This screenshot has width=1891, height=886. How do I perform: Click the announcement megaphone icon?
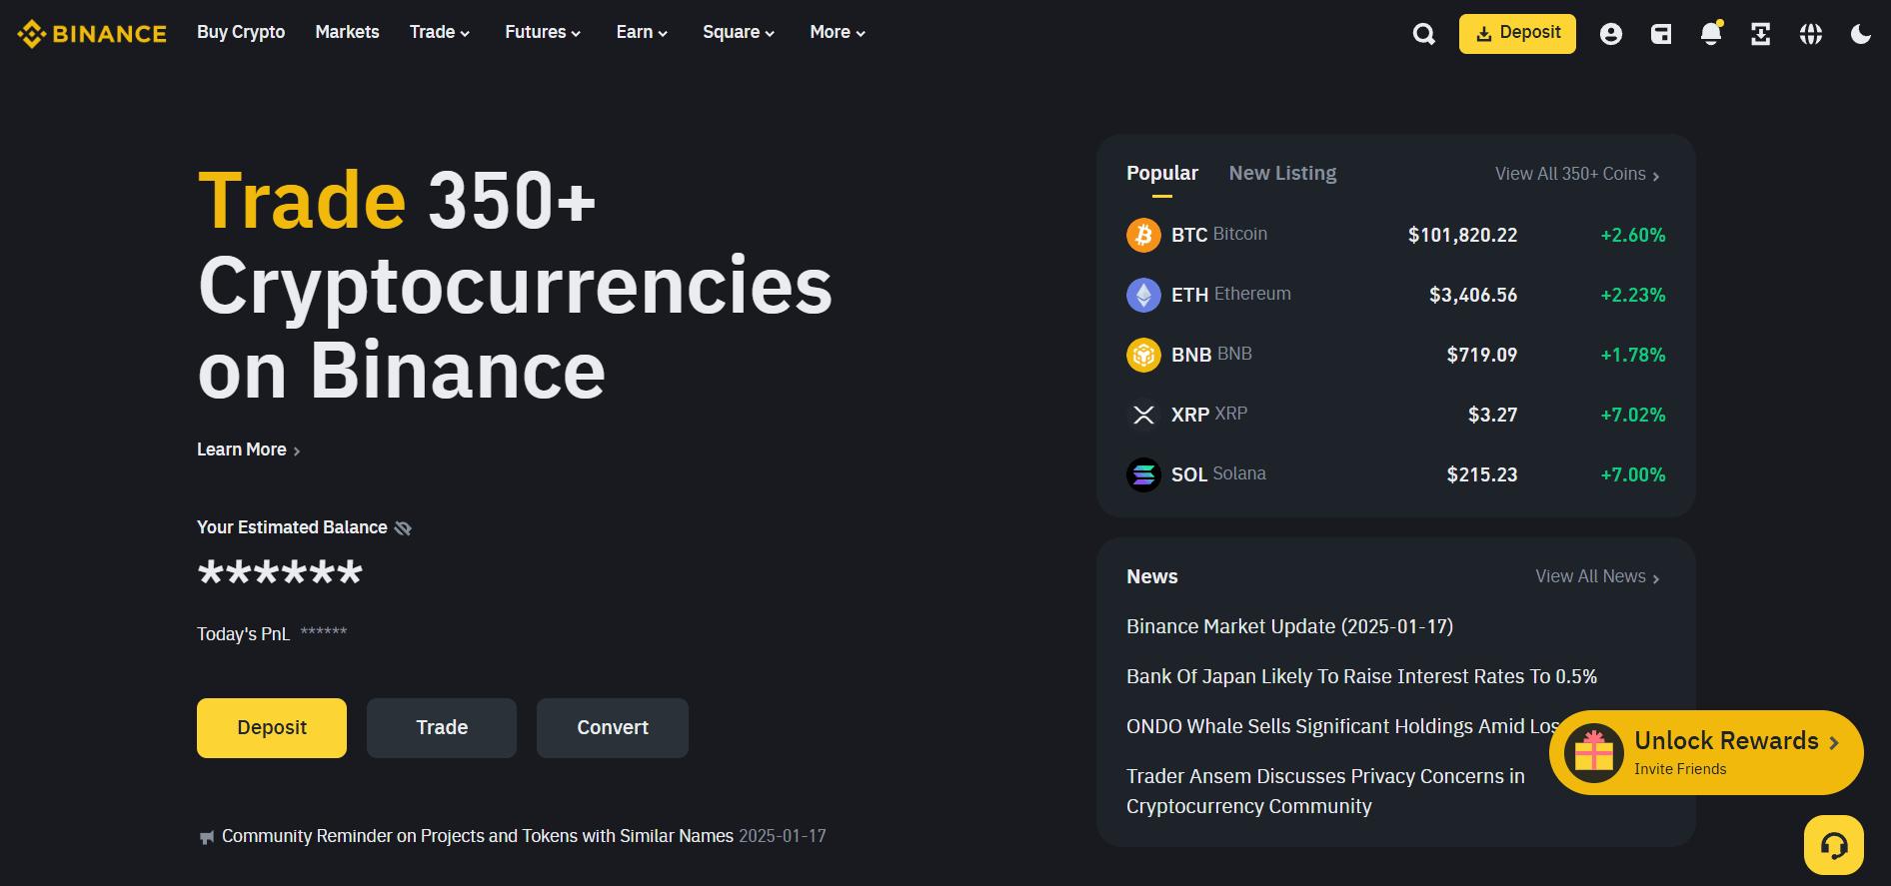coord(207,837)
